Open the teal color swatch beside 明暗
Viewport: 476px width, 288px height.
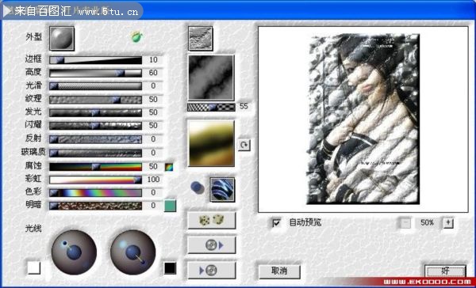[x=170, y=206]
